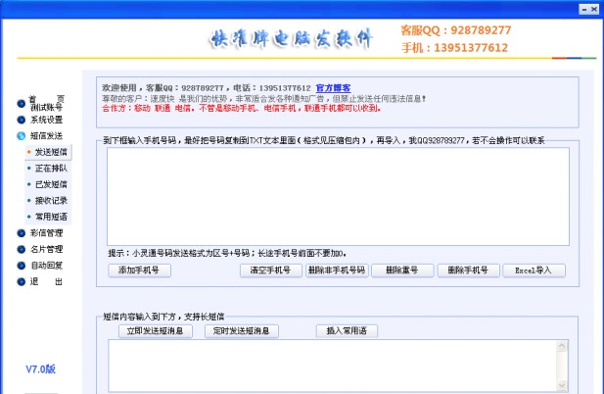The image size is (604, 394).
Task: Click the 清空手机号 button
Action: click(271, 271)
